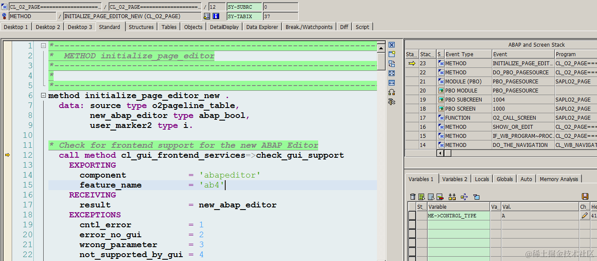The height and width of the screenshot is (261, 597).
Task: Switch to the Auto tab
Action: [x=527, y=179]
